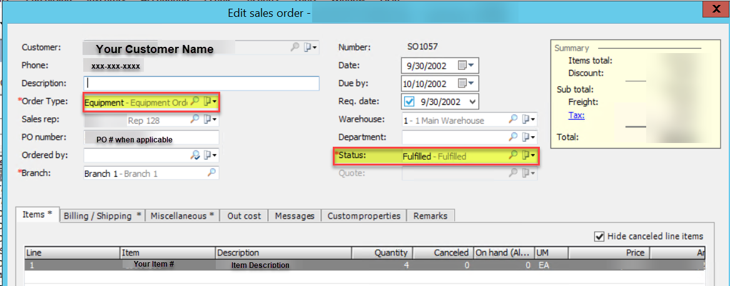Click the Department search magnifier icon
Viewport: 730px width, 286px height.
pyautogui.click(x=513, y=137)
